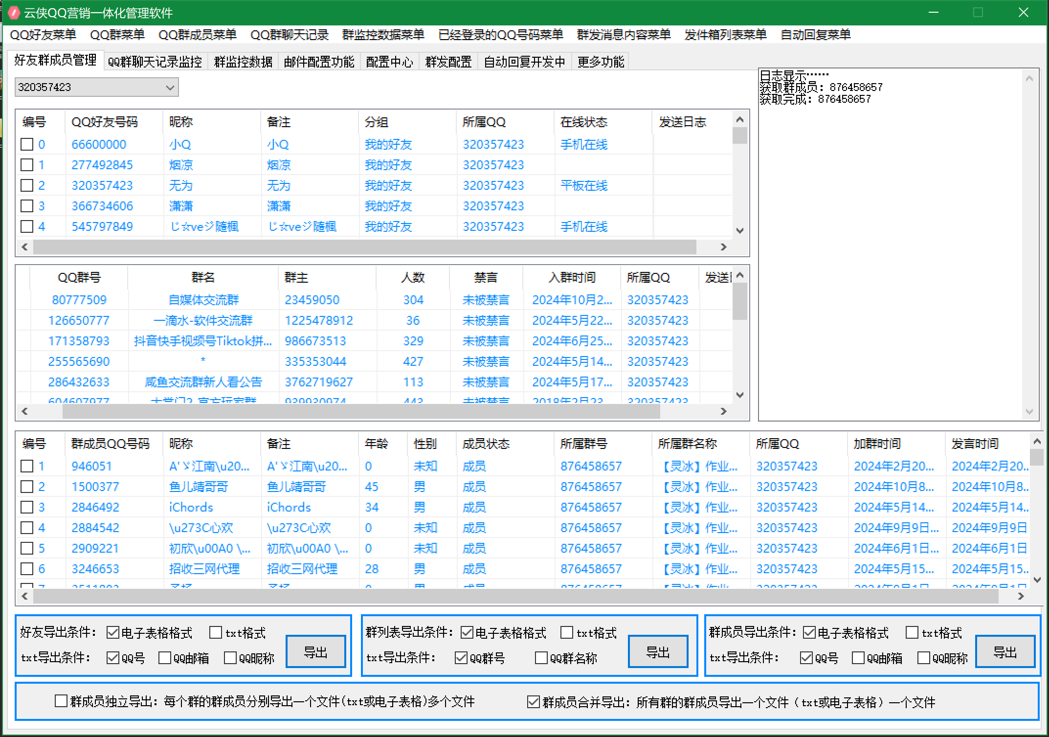The height and width of the screenshot is (737, 1049).
Task: Open the 发件箱列表菜单 menu
Action: (x=726, y=35)
